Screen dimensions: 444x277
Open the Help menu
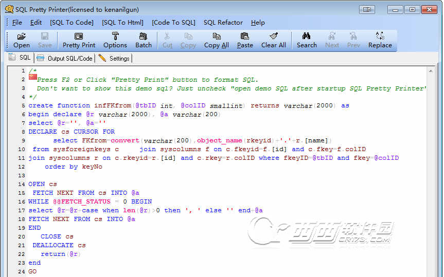click(258, 22)
